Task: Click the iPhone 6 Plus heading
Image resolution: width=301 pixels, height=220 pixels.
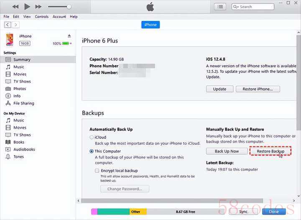Action: point(100,41)
